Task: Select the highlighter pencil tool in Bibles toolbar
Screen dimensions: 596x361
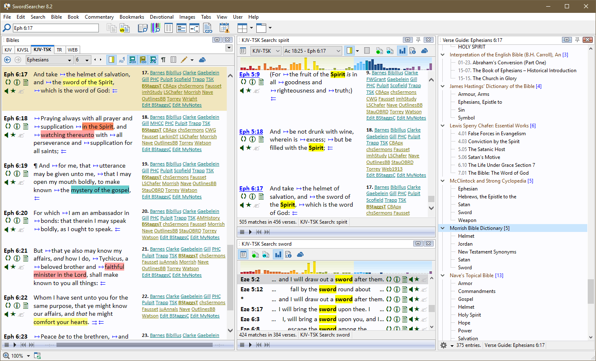Action: point(184,60)
